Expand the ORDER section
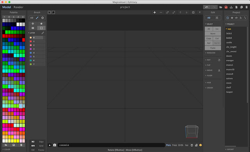The height and width of the screenshot is (152, 250). click(209, 88)
